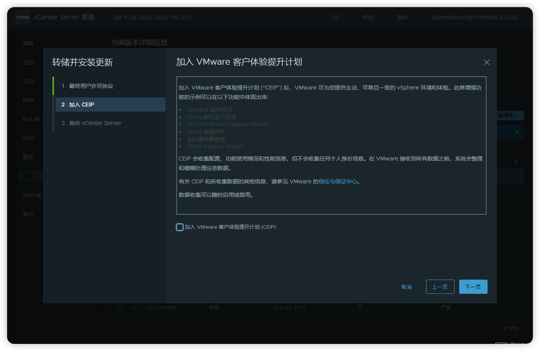The height and width of the screenshot is (351, 540).
Task: Open the 操作 menu
Action: (x=404, y=17)
